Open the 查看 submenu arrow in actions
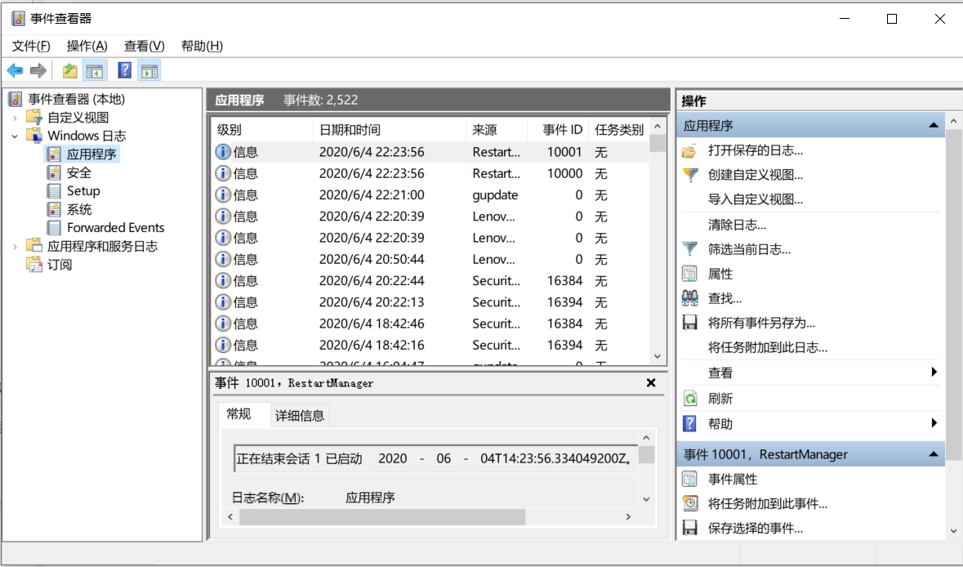Viewport: 963px width, 567px height. (934, 372)
